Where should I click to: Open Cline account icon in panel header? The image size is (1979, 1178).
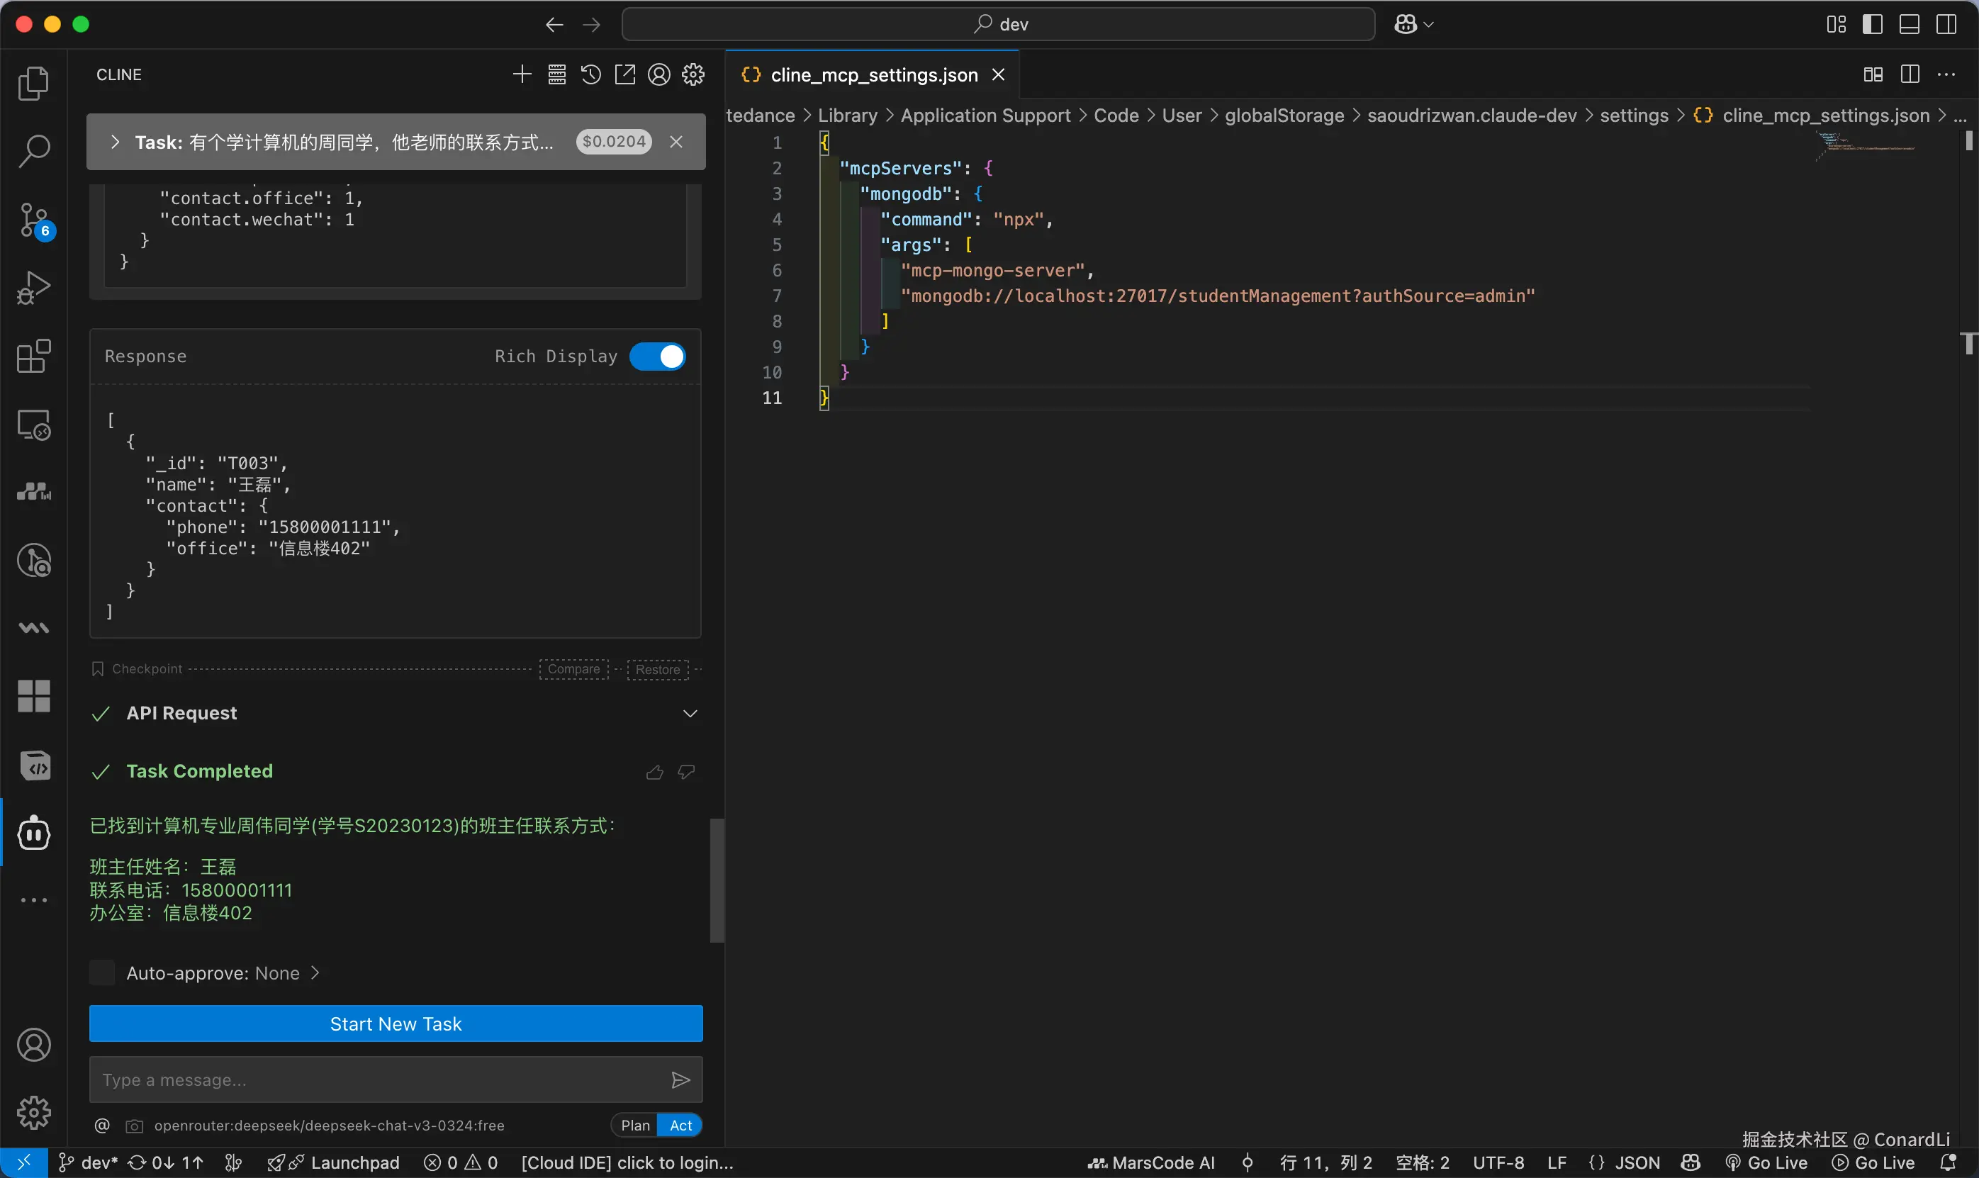(659, 74)
